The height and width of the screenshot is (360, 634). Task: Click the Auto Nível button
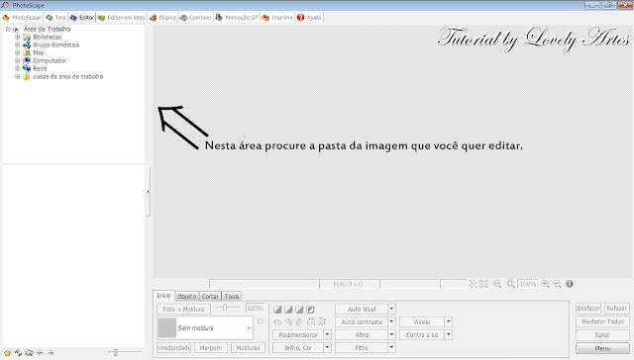362,310
